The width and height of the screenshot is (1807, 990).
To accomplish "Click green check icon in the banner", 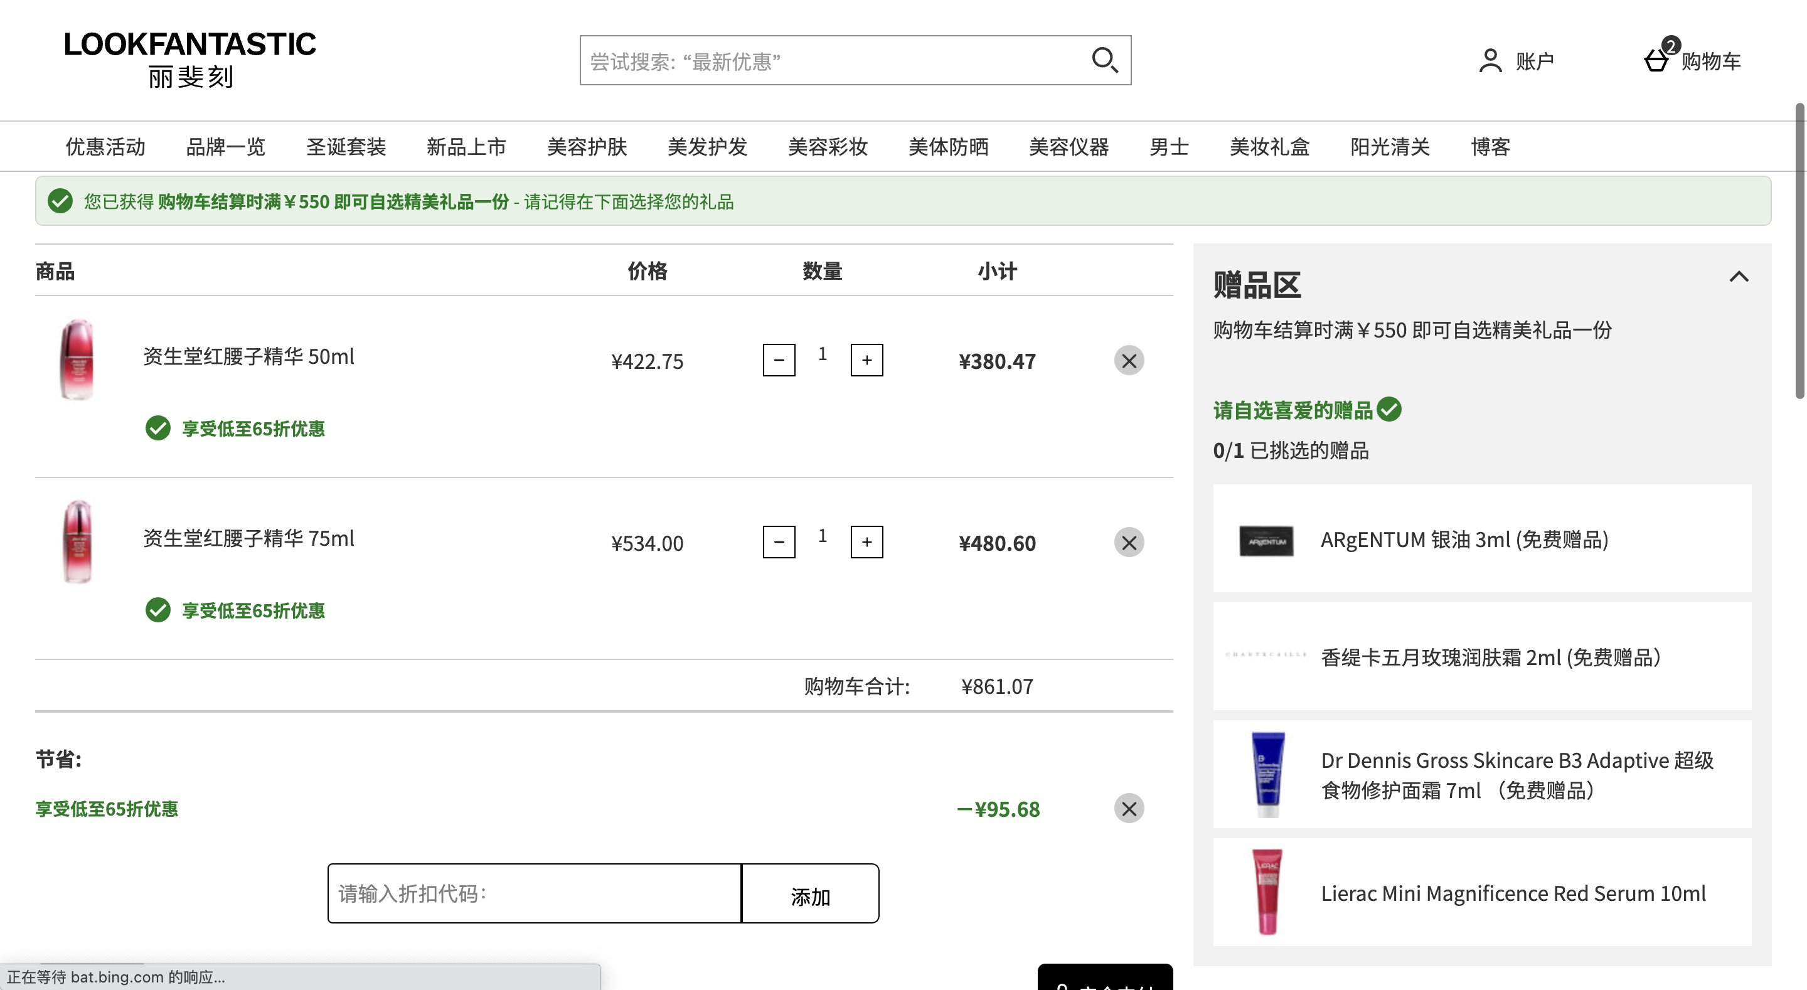I will (60, 201).
